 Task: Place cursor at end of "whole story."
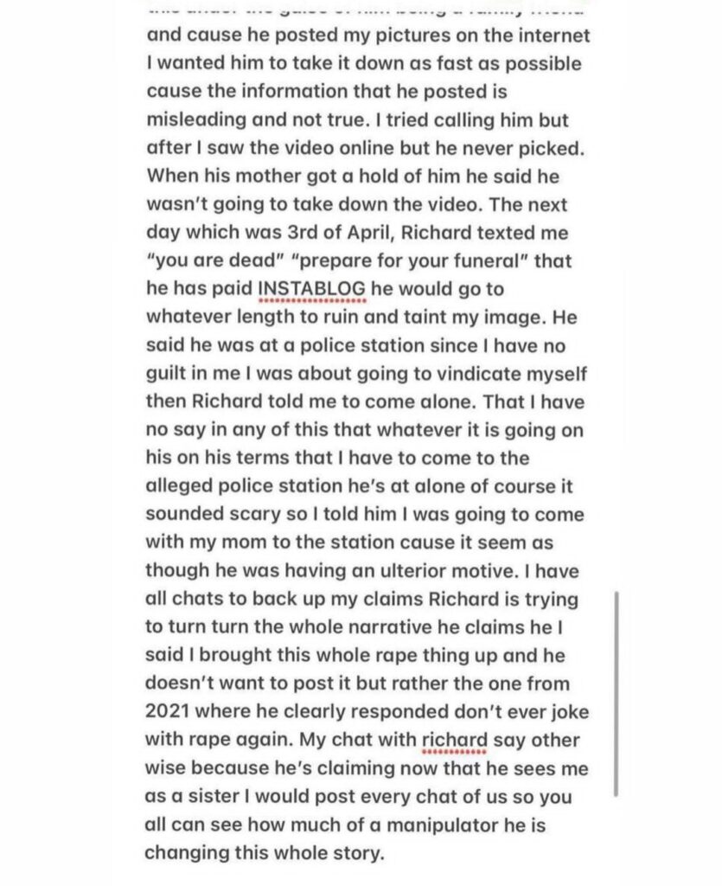click(383, 852)
